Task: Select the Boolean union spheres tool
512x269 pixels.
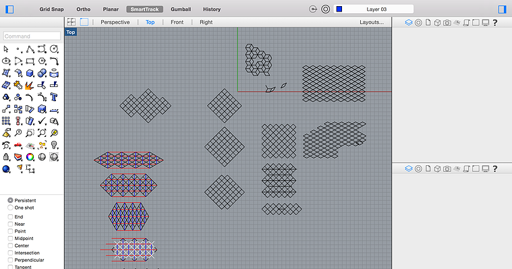Action: click(42, 73)
